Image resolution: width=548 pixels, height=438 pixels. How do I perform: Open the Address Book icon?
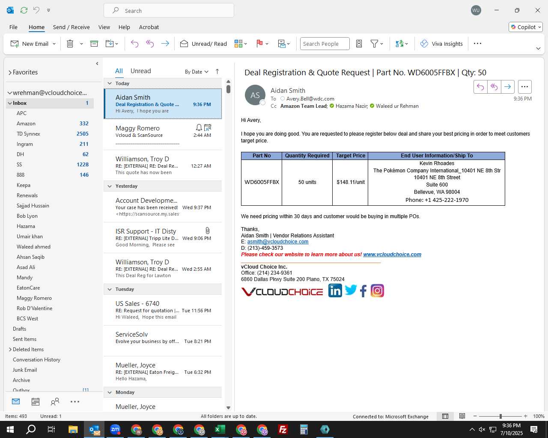[x=359, y=44]
